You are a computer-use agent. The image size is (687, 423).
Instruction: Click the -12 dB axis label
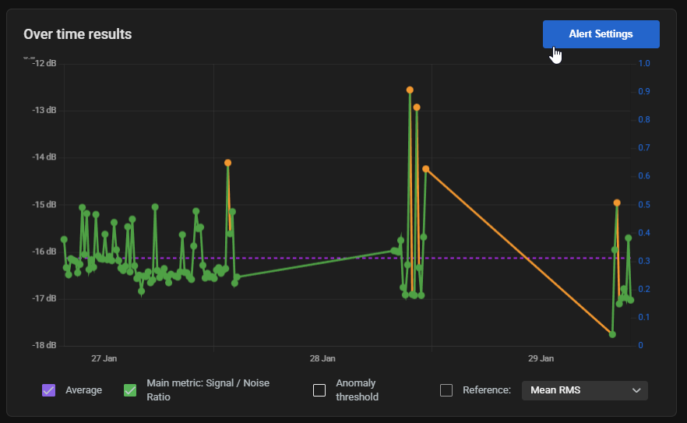click(44, 63)
